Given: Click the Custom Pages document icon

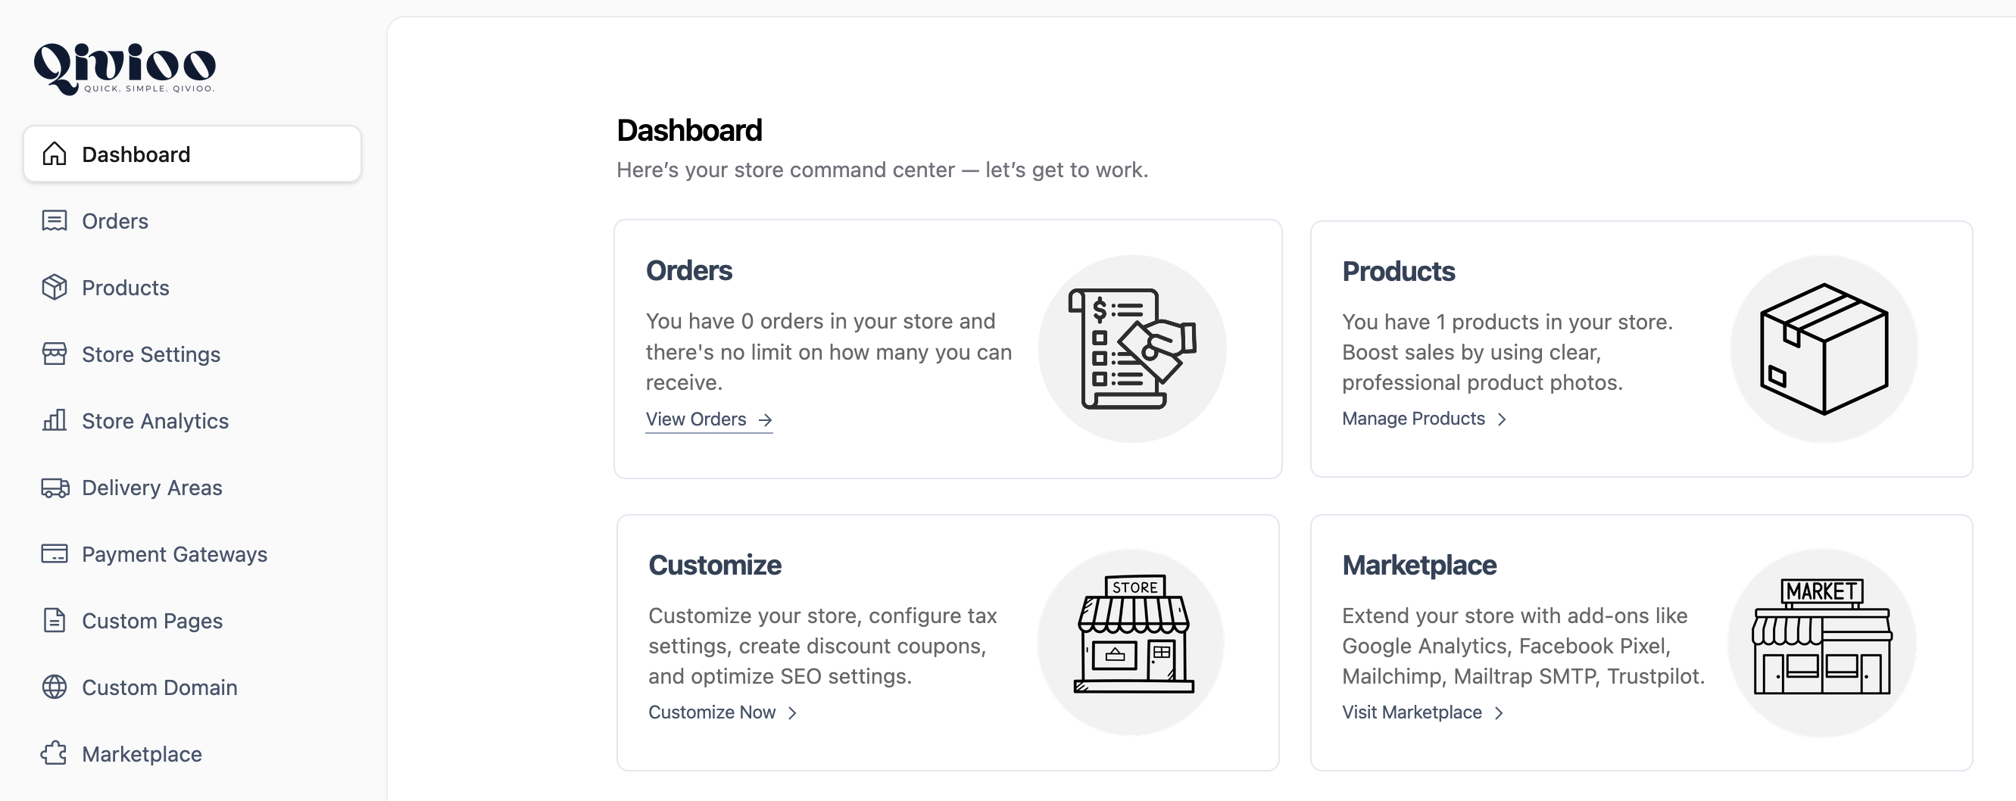Looking at the screenshot, I should [51, 620].
